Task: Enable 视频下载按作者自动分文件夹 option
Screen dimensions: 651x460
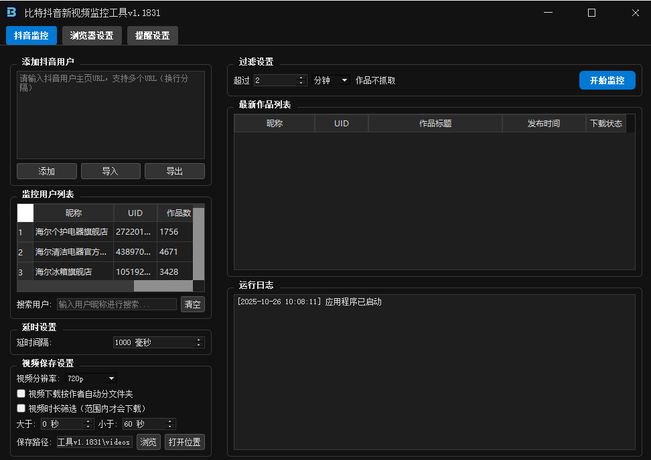Action: tap(21, 393)
